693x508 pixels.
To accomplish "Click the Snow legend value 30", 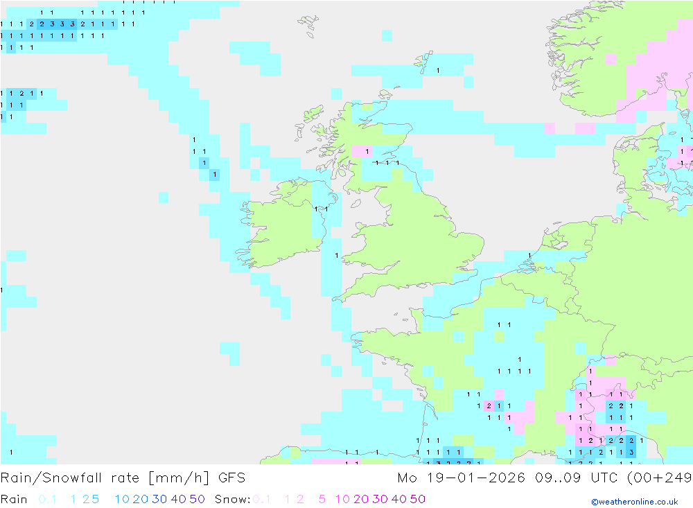I will coord(380,499).
